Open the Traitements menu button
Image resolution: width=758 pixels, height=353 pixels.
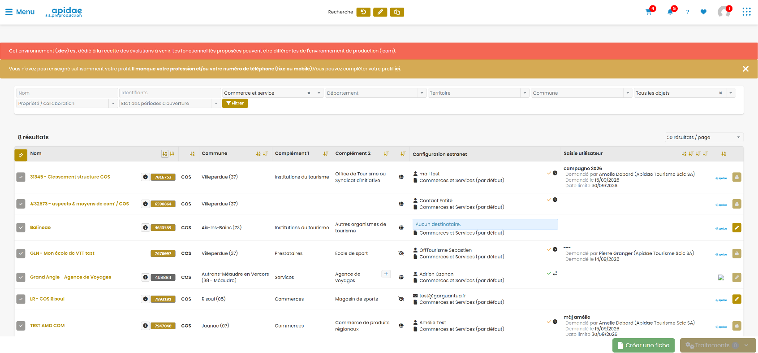tap(718, 345)
